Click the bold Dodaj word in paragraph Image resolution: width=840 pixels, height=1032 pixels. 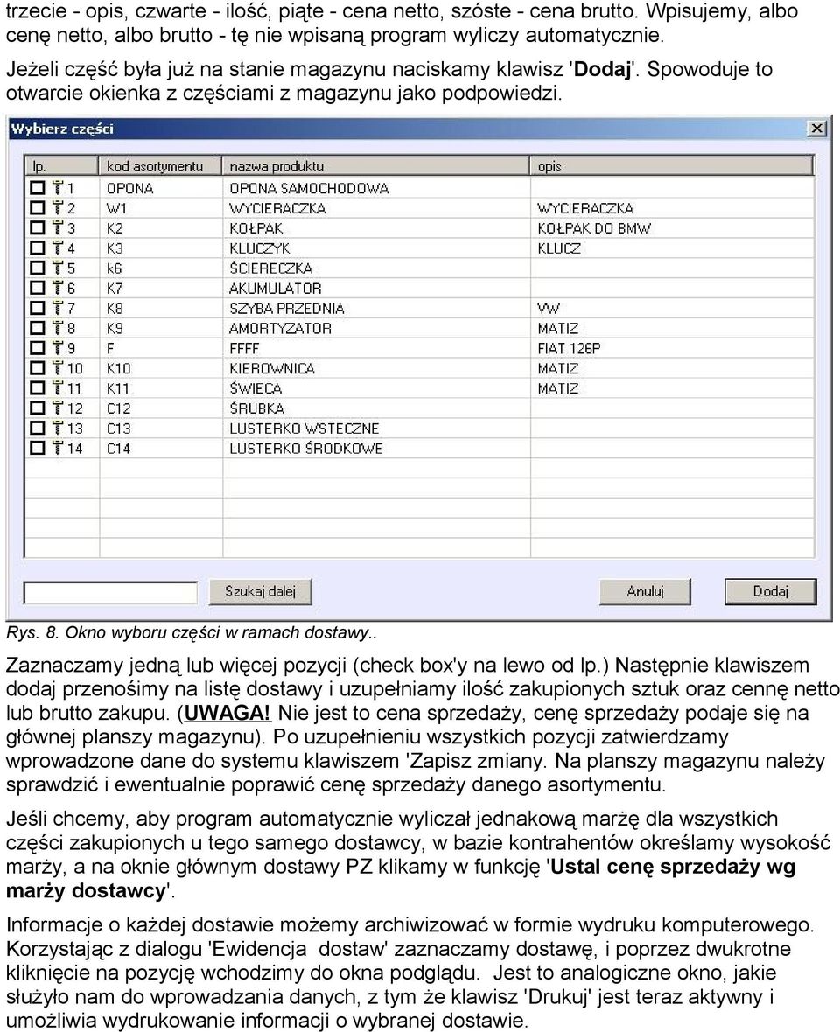click(602, 69)
